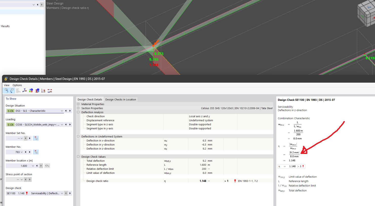
Task: Open the Options menu
Action: (17, 85)
